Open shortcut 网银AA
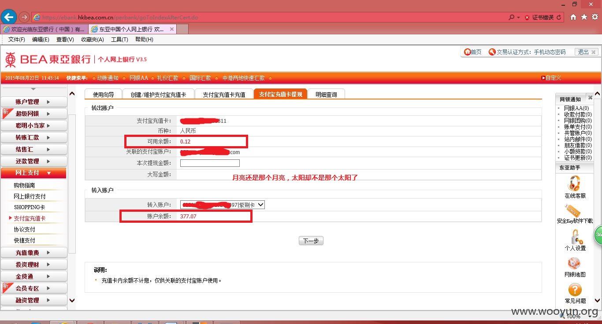 pyautogui.click(x=138, y=78)
